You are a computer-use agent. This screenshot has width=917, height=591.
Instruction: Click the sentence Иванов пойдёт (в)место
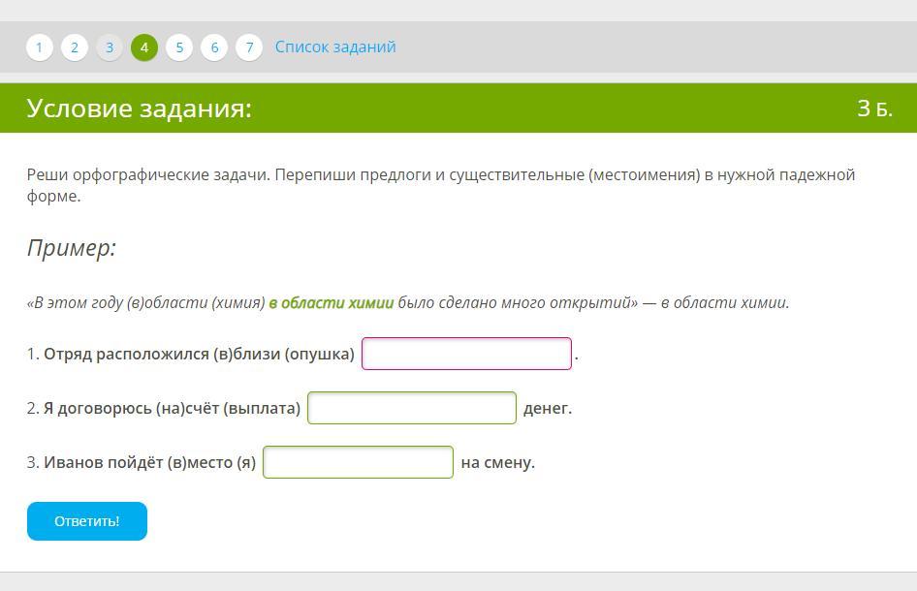(149, 463)
